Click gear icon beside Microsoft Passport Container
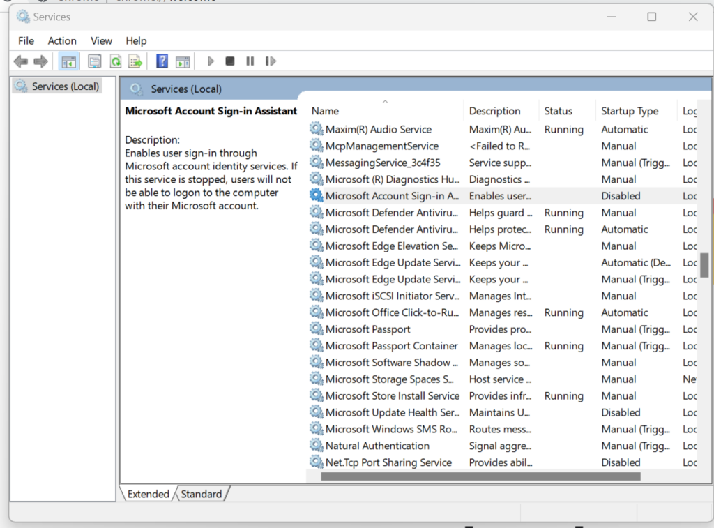Image resolution: width=714 pixels, height=528 pixels. [317, 345]
